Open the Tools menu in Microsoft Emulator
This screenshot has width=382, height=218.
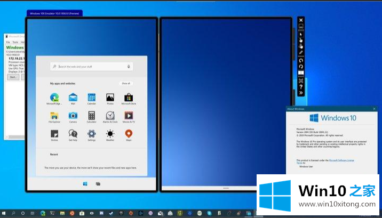coord(15,42)
